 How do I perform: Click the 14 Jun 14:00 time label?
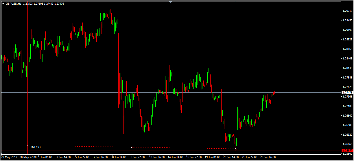tap(175, 158)
